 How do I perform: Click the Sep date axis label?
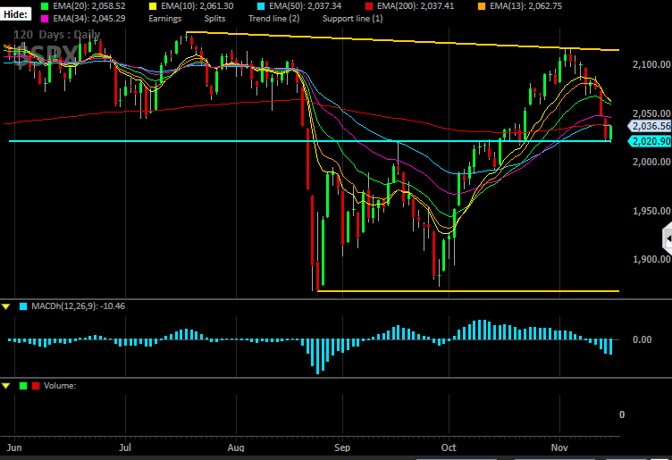click(x=342, y=447)
